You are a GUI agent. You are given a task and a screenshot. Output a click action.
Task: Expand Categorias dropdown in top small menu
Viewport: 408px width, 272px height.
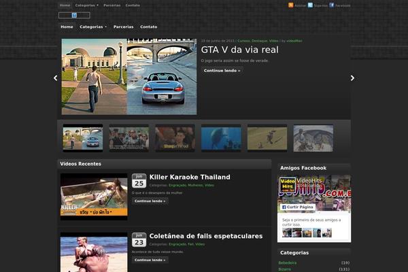click(x=86, y=5)
